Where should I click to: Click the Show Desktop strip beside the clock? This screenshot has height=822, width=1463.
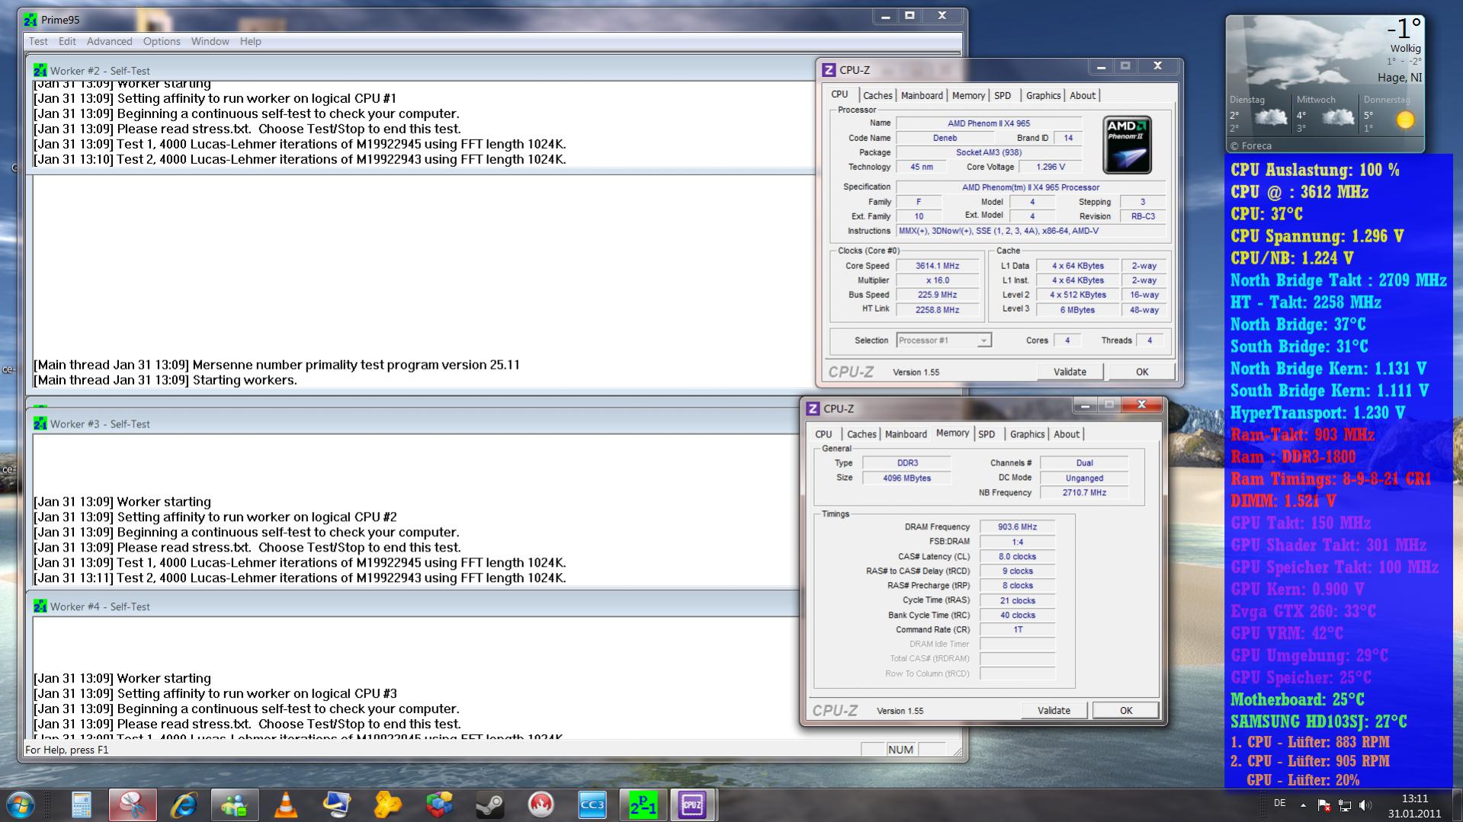click(1457, 805)
